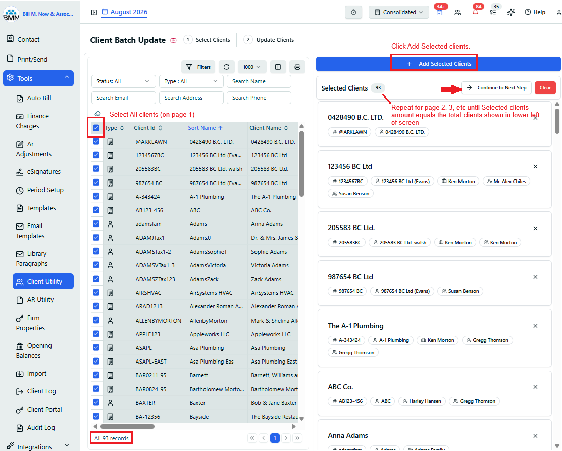Click the refresh icon in toolbar
The height and width of the screenshot is (451, 562).
[x=227, y=67]
